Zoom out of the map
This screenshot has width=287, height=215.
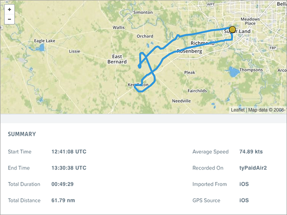(9, 20)
